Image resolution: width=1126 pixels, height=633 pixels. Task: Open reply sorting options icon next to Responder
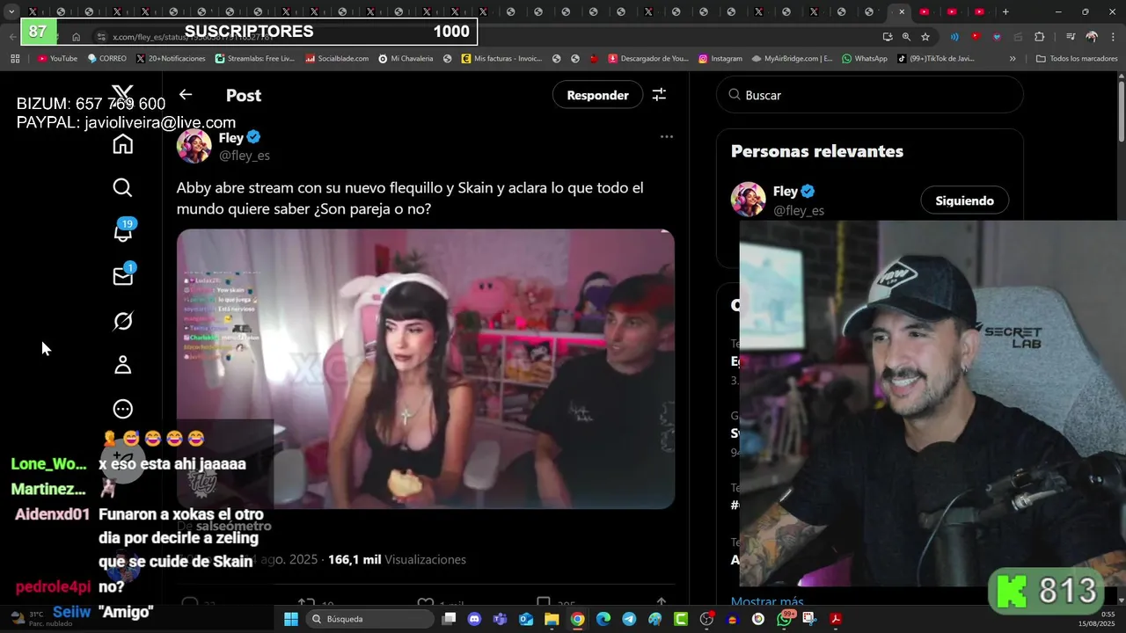click(x=659, y=95)
